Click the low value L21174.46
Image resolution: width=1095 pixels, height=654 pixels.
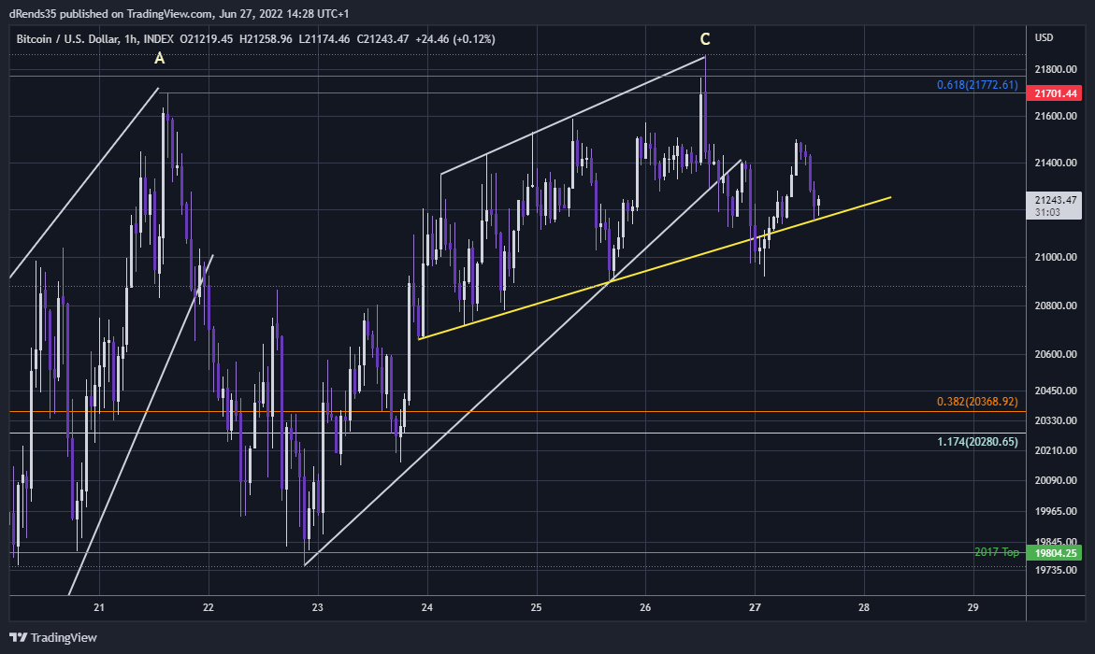pos(324,39)
